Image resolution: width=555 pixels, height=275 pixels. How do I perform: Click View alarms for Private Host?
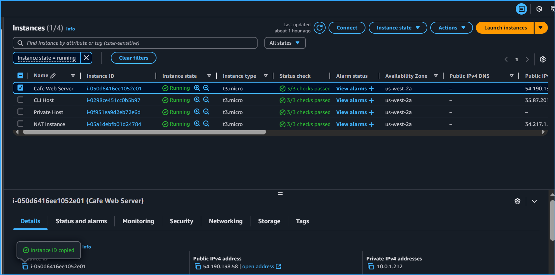pos(352,112)
